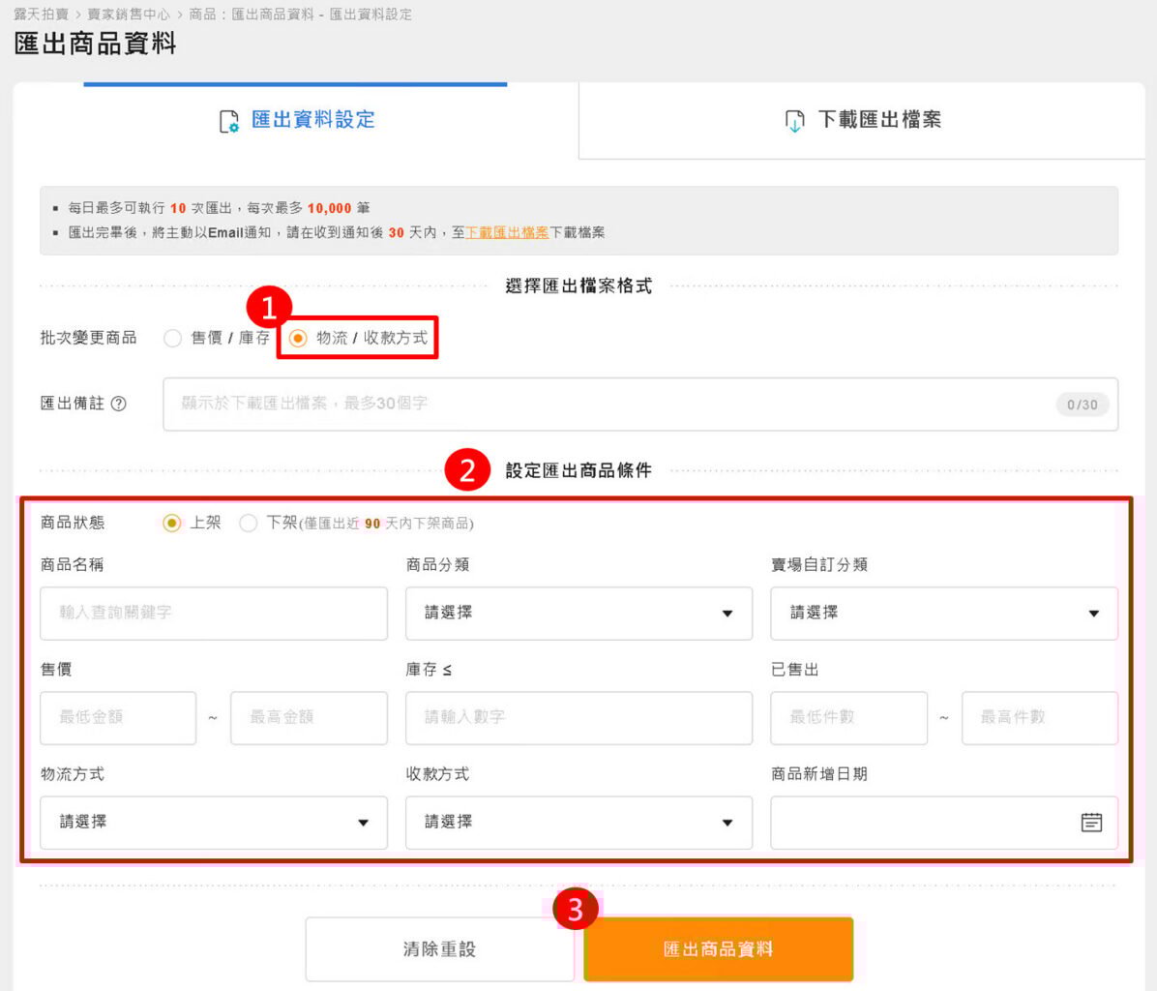Open the 收款方式 dropdown
The image size is (1157, 991).
(578, 823)
